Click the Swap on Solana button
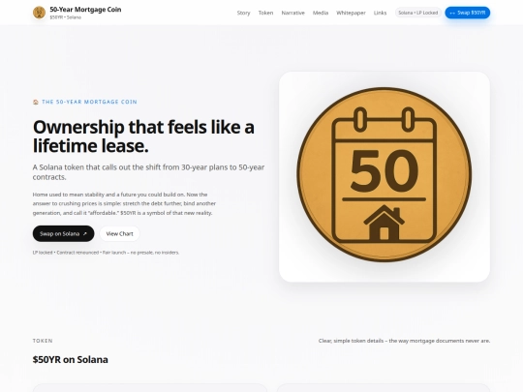 63,233
